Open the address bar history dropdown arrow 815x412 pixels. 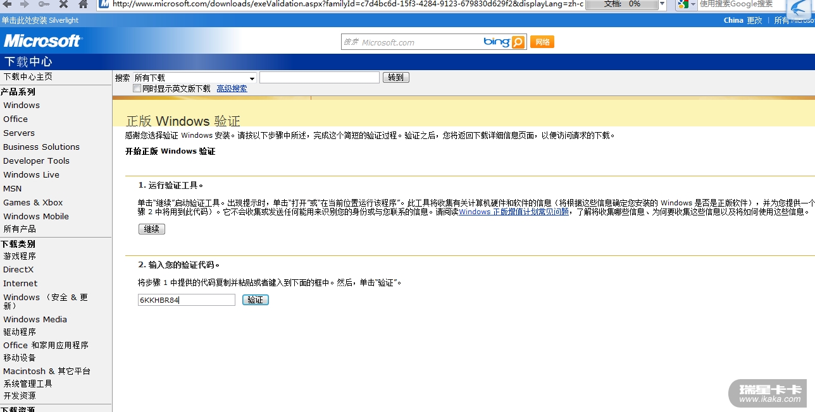(x=662, y=4)
